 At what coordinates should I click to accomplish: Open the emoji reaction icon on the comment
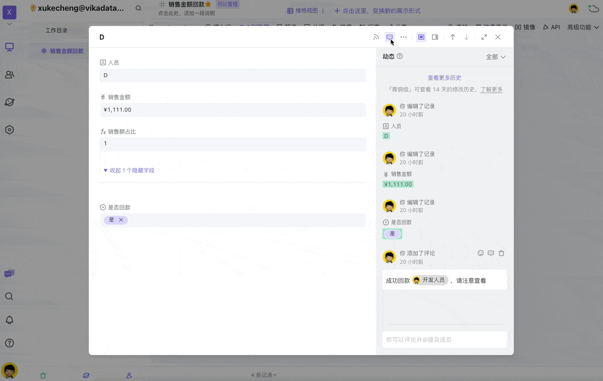point(481,253)
